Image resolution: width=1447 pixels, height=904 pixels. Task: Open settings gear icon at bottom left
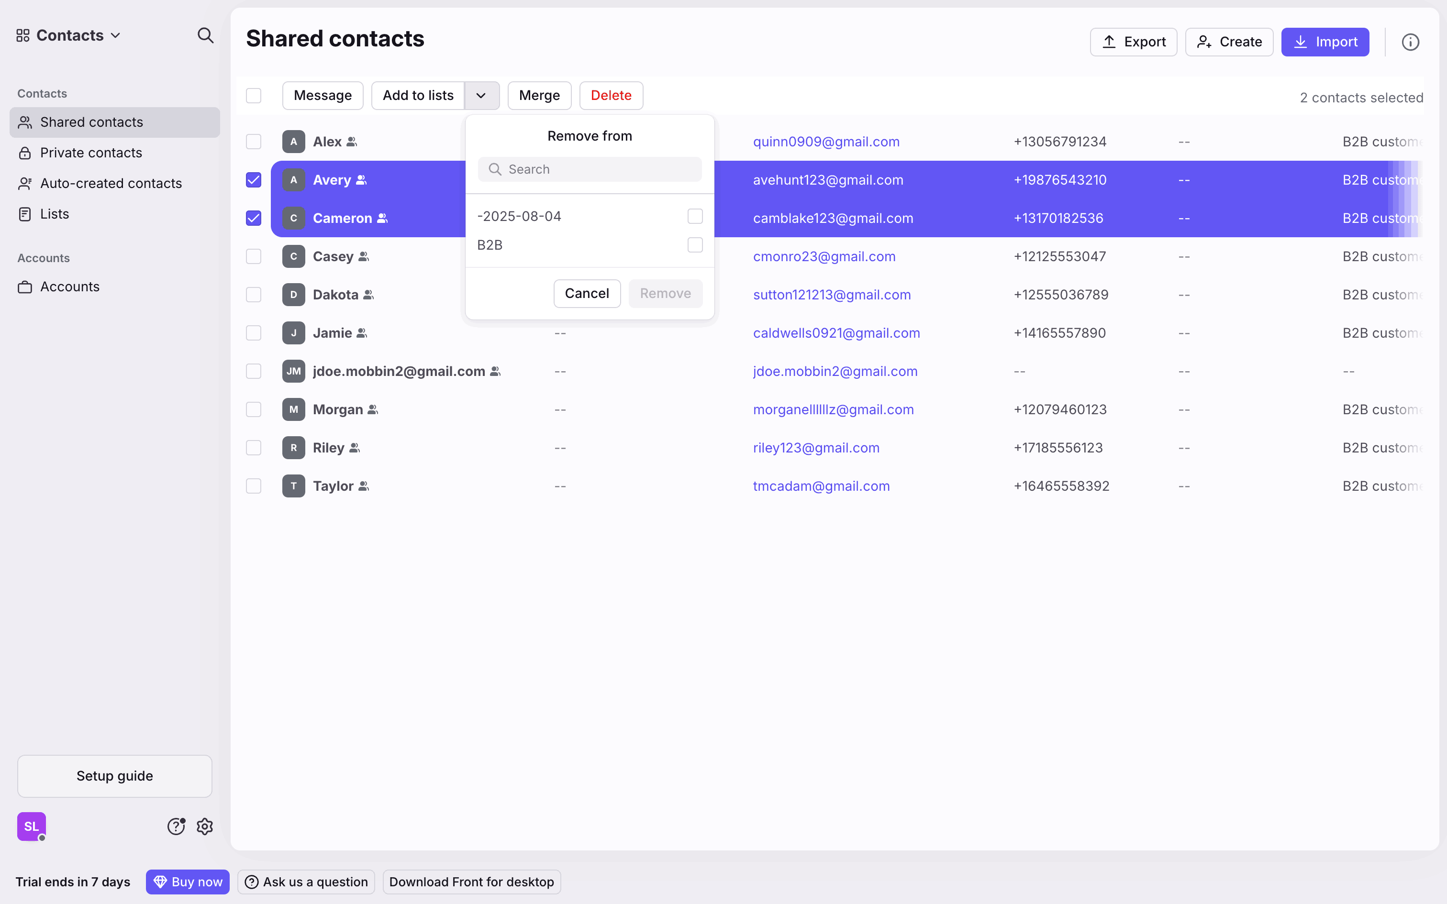(205, 827)
